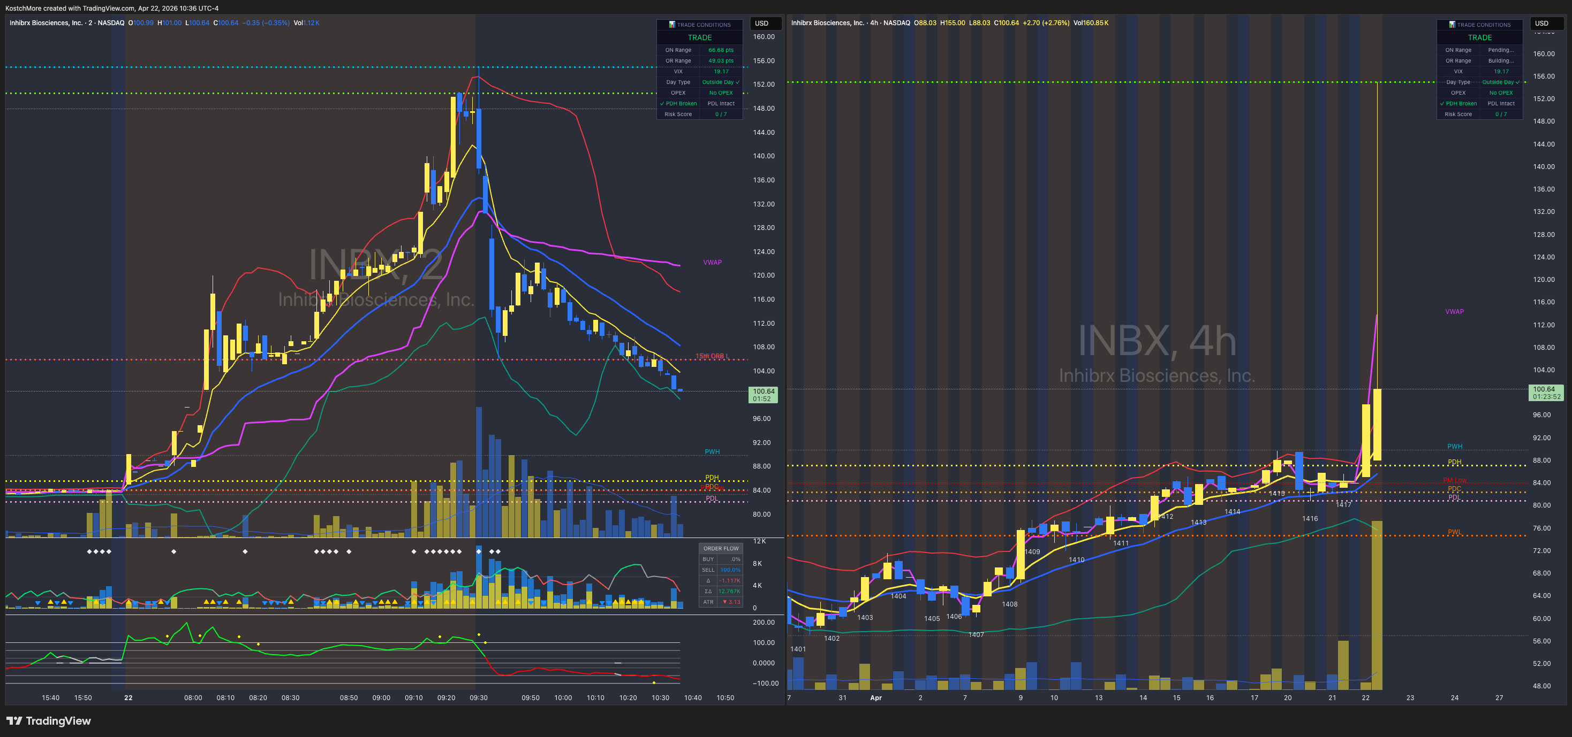Image resolution: width=1572 pixels, height=737 pixels.
Task: Click the '08:00' label on the 2-minute time axis
Action: [x=193, y=697]
